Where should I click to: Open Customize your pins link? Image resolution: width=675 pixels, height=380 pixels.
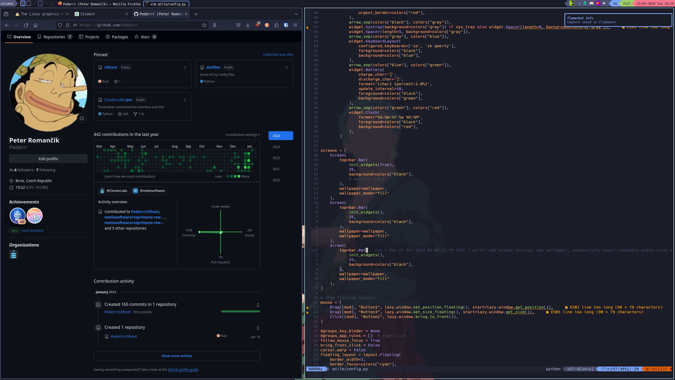click(278, 55)
